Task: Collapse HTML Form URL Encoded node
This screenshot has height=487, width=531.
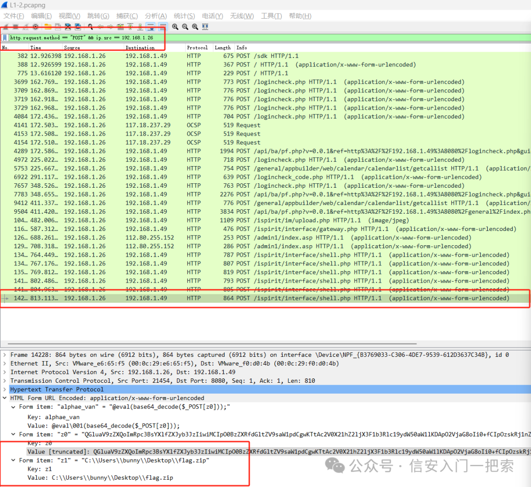Action: pyautogui.click(x=5, y=398)
